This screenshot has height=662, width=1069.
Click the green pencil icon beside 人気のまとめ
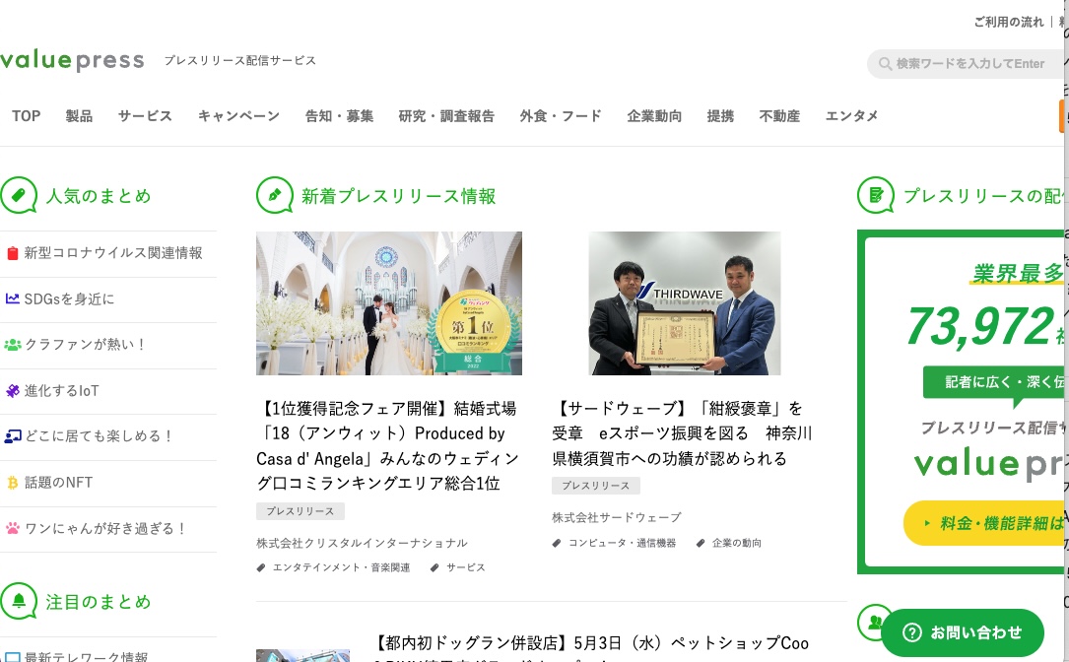tap(20, 195)
